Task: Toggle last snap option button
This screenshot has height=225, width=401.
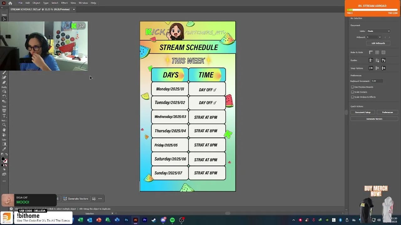Action: [383, 68]
